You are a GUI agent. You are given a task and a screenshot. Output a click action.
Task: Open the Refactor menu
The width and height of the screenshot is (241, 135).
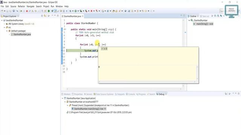(21, 6)
